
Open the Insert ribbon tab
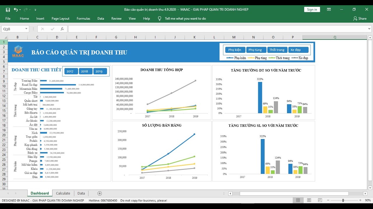(x=40, y=19)
